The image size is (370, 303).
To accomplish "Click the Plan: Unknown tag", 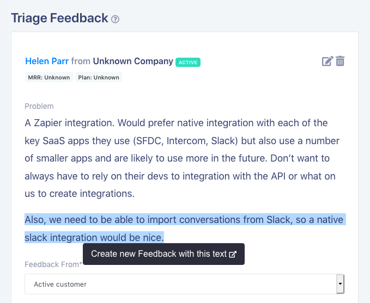I will coord(99,77).
